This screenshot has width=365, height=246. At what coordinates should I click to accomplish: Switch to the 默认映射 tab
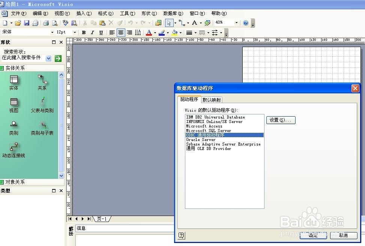pos(212,100)
